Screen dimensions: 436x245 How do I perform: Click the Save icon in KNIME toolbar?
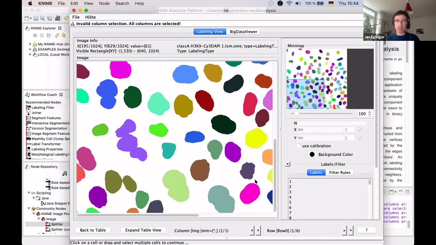pyautogui.click(x=36, y=18)
